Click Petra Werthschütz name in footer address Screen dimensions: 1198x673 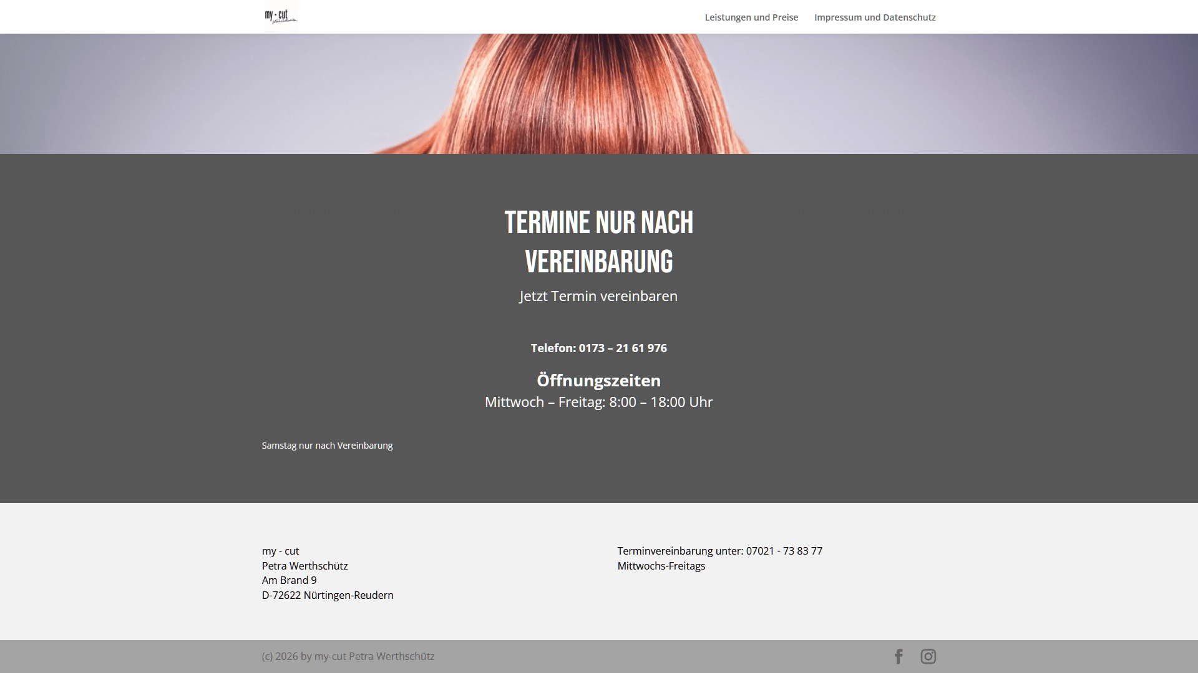(x=304, y=566)
